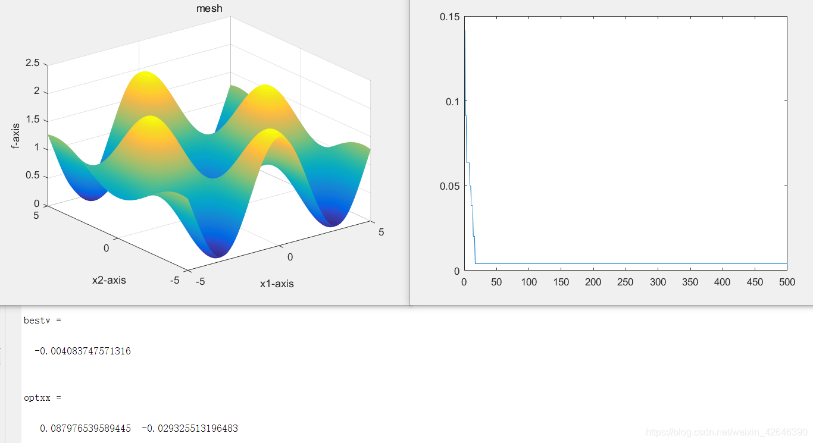The image size is (813, 443).
Task: Click the 200 tick on iteration axis
Action: [593, 282]
